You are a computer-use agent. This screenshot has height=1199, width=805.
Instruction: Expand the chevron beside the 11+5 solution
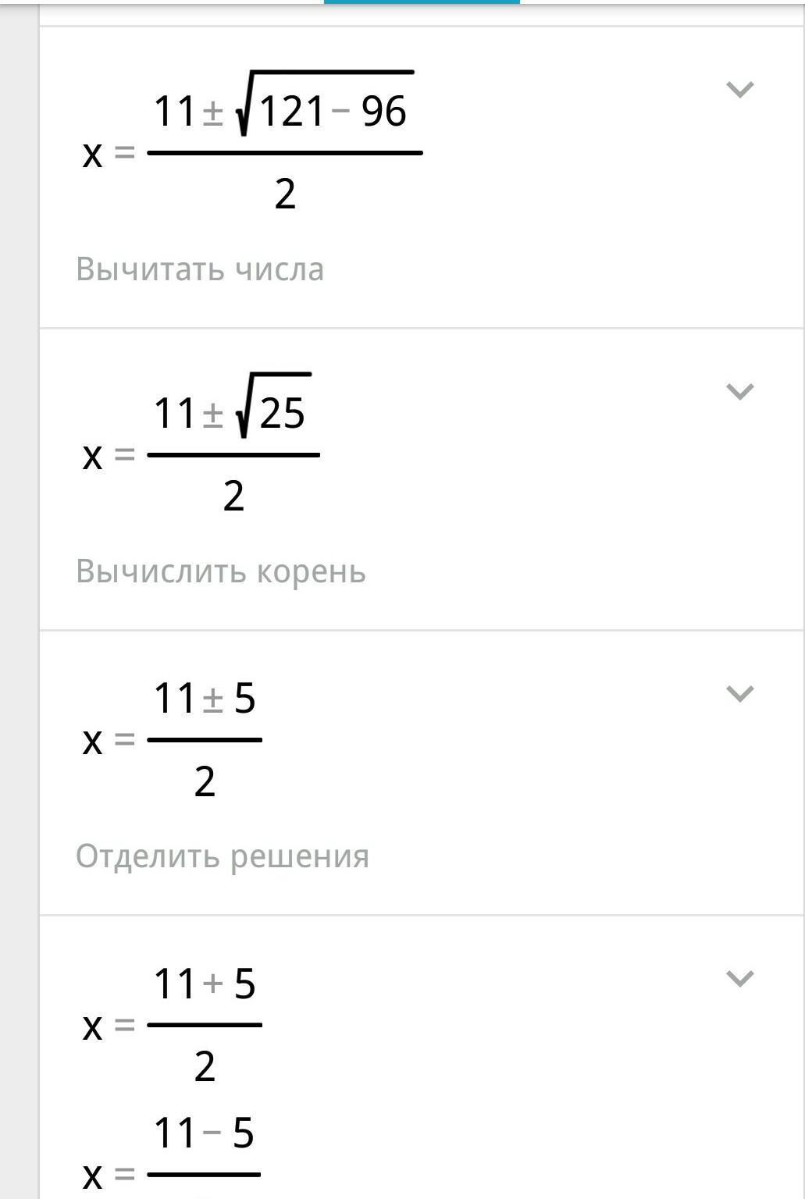[x=739, y=977]
